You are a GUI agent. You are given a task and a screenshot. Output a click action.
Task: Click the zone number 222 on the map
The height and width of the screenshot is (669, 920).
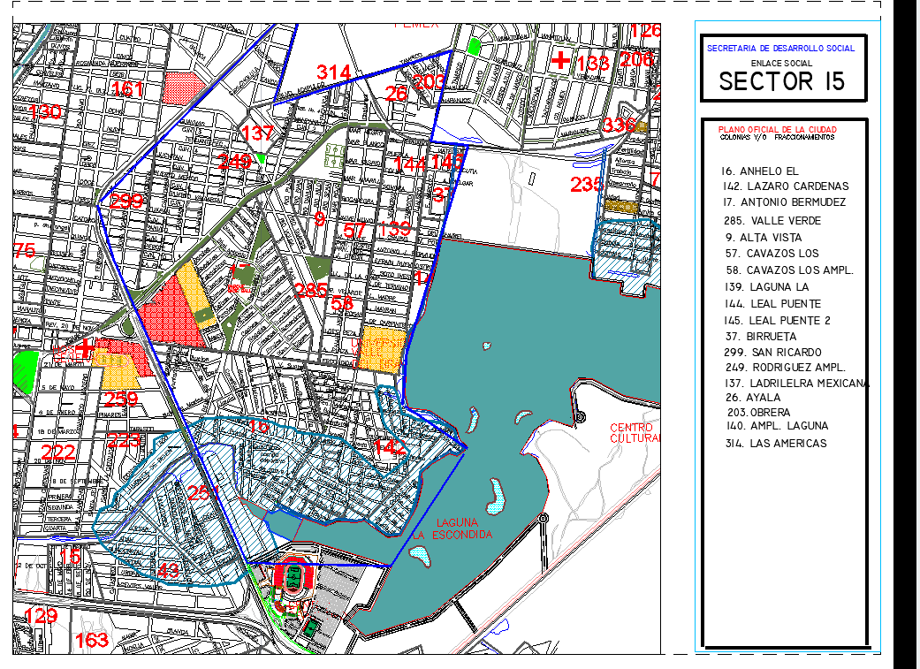pos(58,452)
